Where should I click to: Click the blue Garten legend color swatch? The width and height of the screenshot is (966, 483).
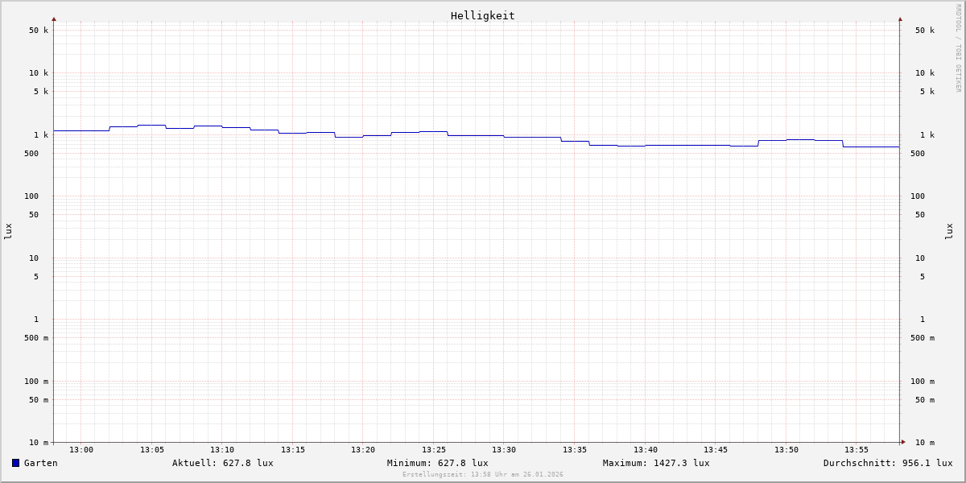pos(15,463)
